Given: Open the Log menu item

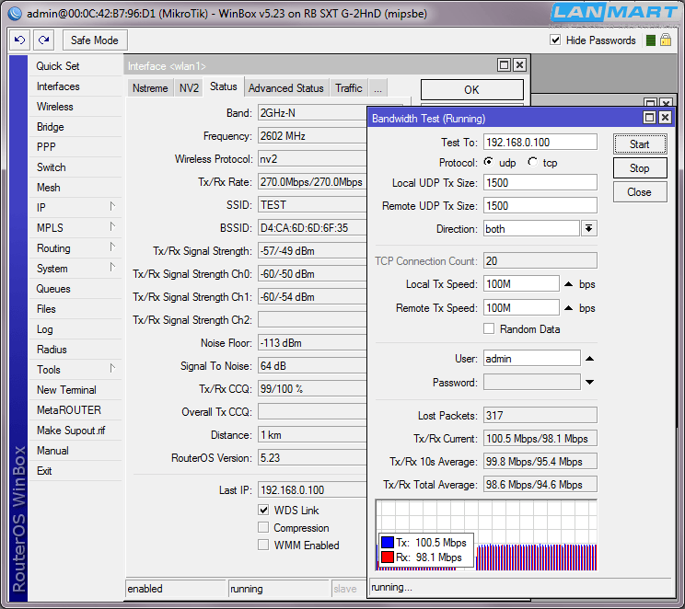Looking at the screenshot, I should pos(75,329).
